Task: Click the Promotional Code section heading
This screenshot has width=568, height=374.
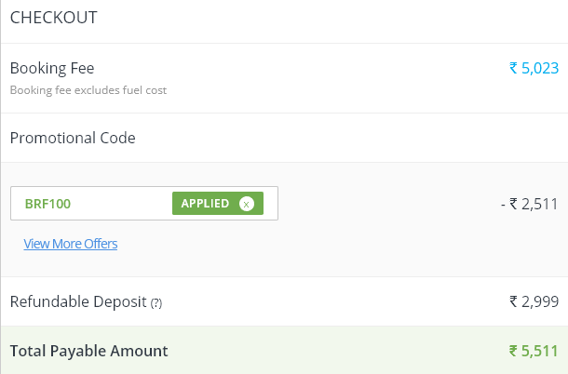Action: [73, 138]
